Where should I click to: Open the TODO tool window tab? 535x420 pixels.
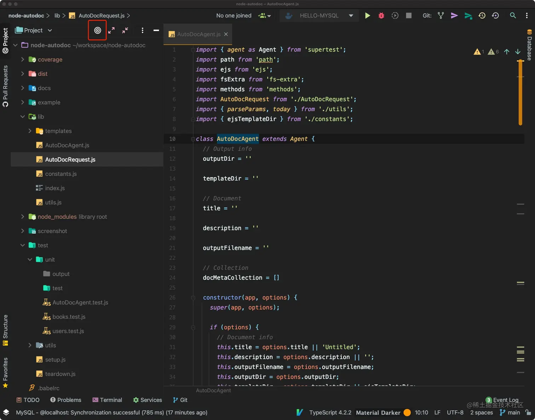point(28,400)
